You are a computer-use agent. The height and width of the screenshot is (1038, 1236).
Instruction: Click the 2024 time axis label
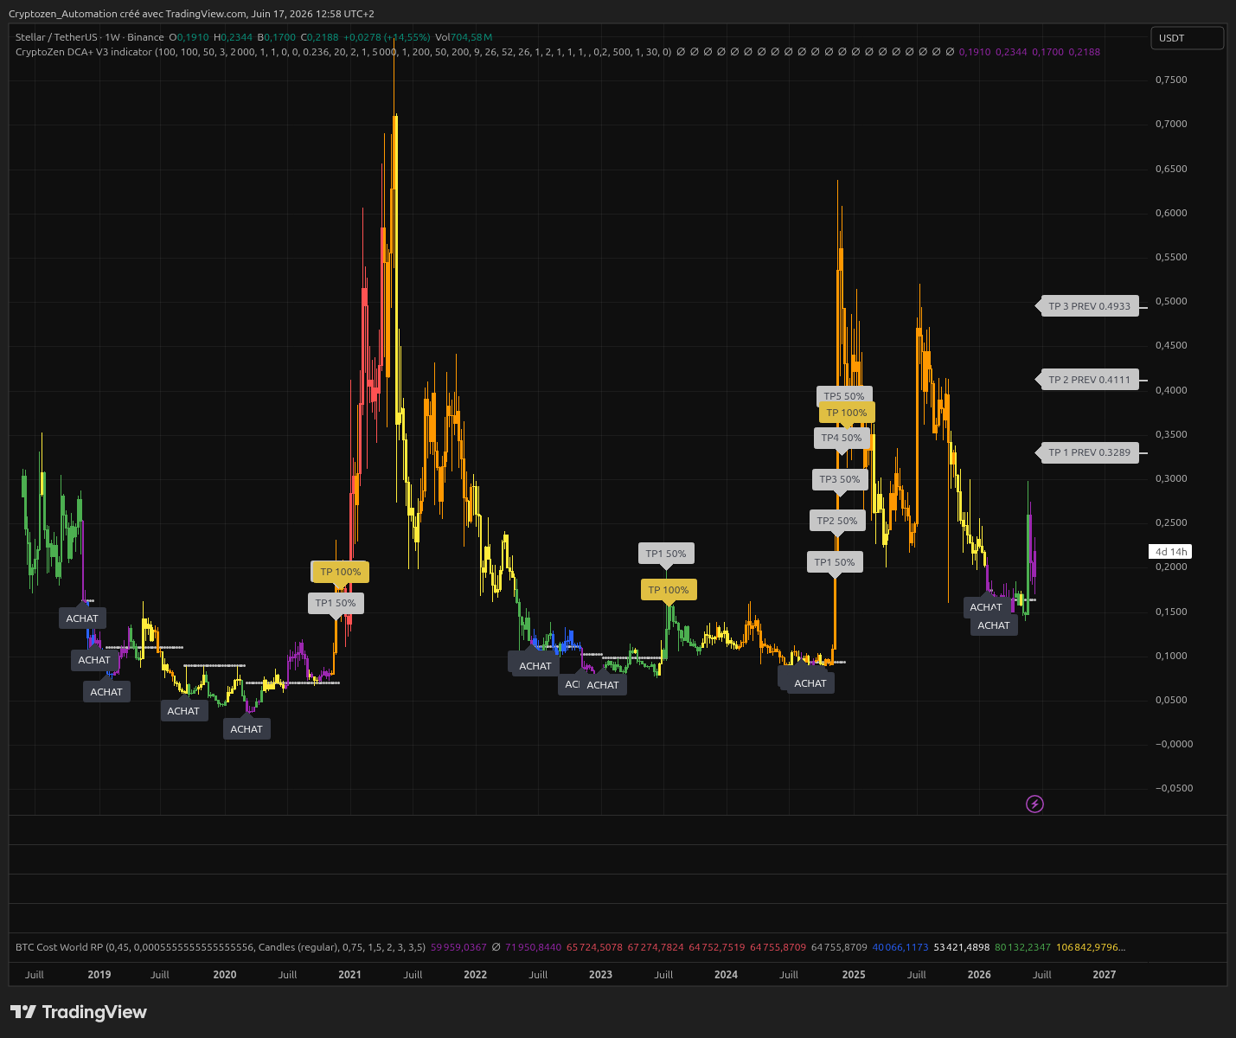(727, 975)
